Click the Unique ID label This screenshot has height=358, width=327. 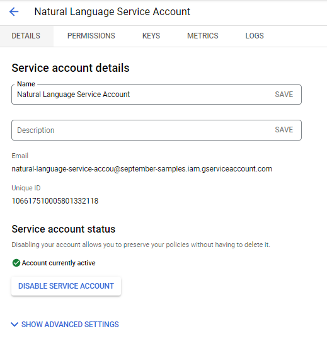26,188
